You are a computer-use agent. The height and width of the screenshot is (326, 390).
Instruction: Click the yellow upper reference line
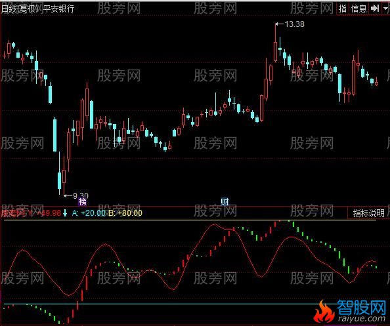click(x=190, y=220)
